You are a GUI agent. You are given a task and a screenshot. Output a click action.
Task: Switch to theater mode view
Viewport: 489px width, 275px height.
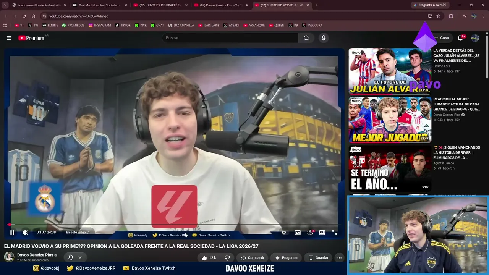(322, 232)
